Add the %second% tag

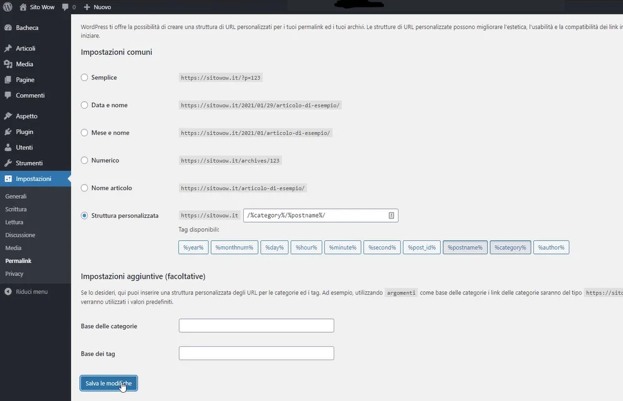click(382, 247)
